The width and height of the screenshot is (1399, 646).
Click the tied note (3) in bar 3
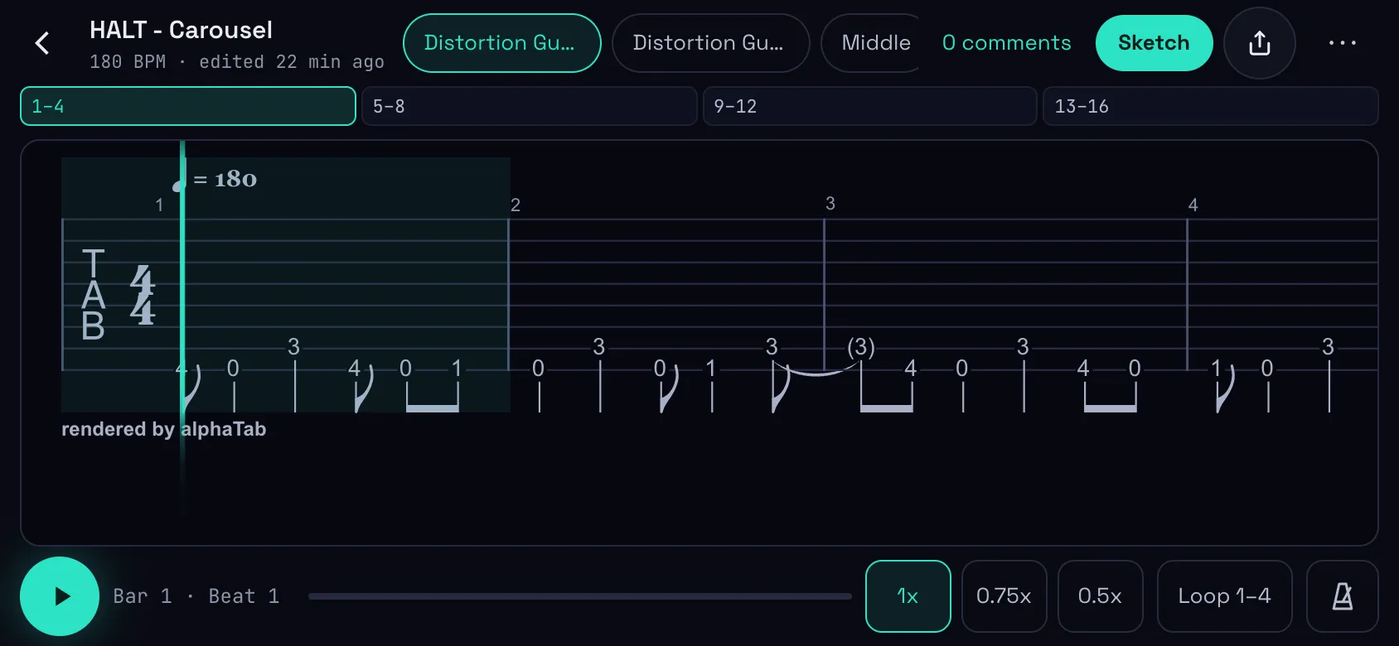tap(861, 347)
